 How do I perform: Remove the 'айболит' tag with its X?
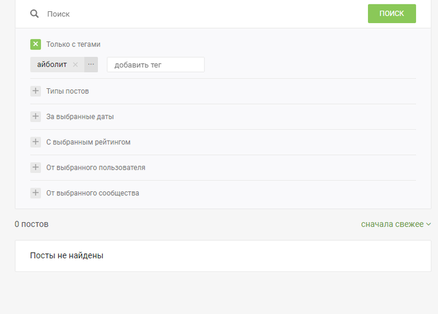tap(76, 64)
